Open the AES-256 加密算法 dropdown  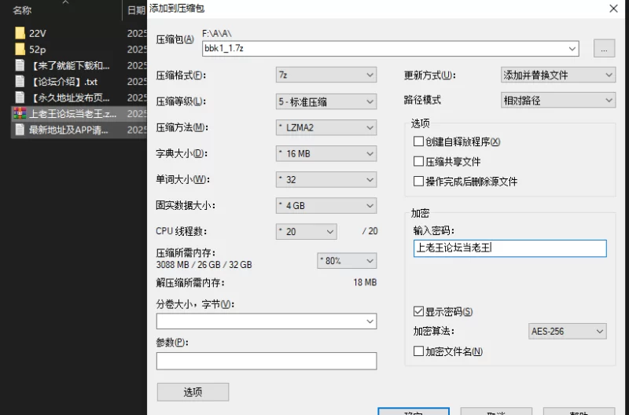pos(567,331)
